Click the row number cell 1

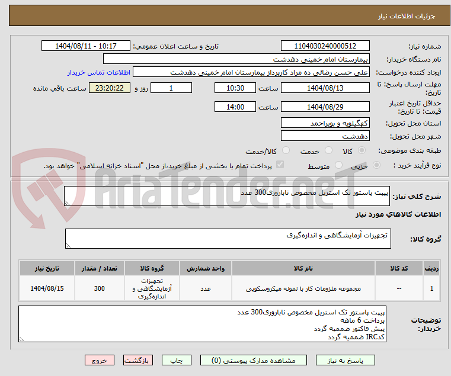(x=431, y=288)
